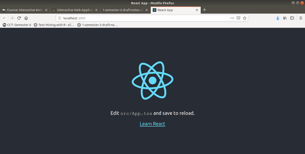Switch to Course: Interactive Web tab

[24, 10]
